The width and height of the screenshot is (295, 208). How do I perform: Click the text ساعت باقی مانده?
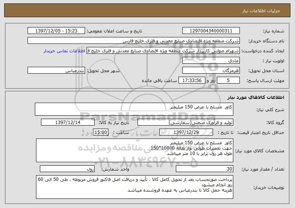159,81
